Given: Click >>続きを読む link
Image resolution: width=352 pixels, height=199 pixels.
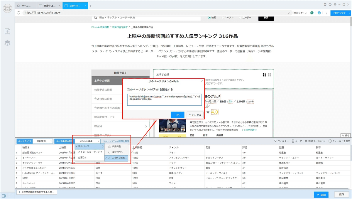Looking at the screenshot, I should (249, 129).
